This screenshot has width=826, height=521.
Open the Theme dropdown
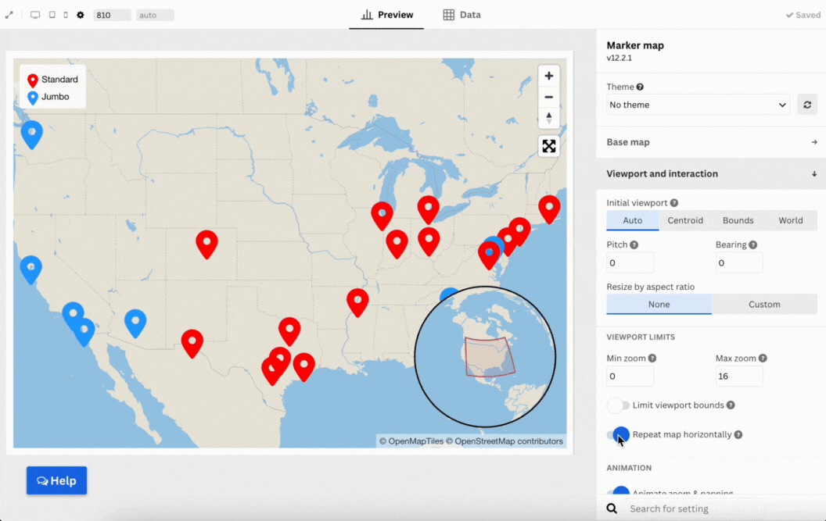(698, 105)
